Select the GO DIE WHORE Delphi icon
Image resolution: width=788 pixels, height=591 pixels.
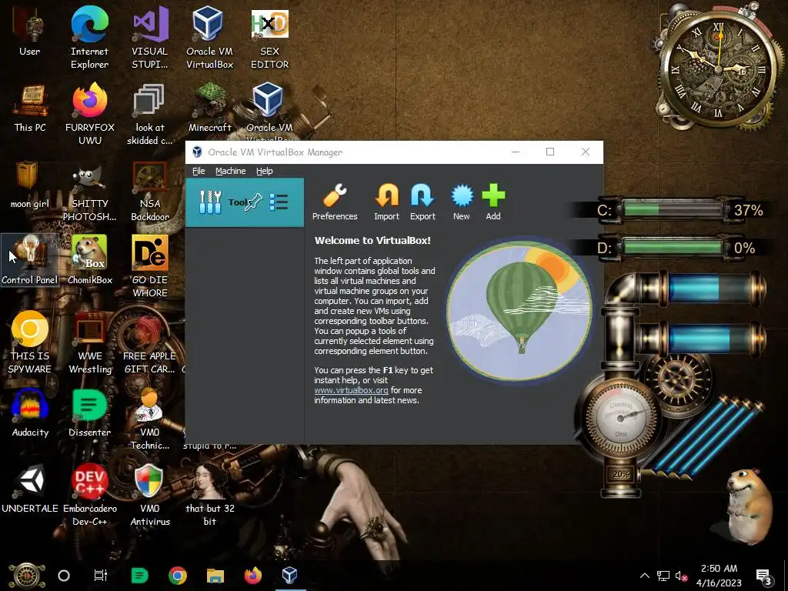[x=150, y=266]
